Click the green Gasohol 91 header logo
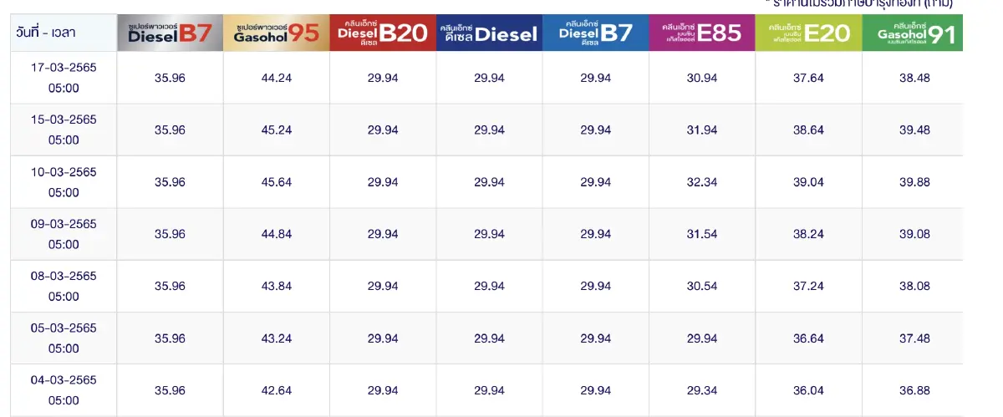The width and height of the screenshot is (1003, 417). pyautogui.click(x=913, y=33)
